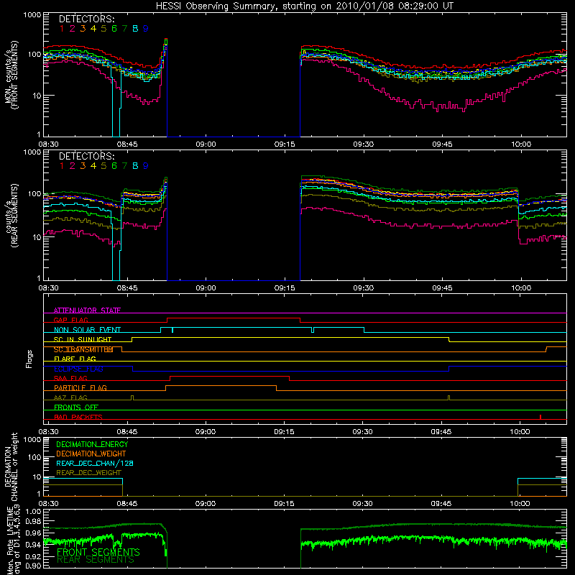The image size is (575, 575).
Task: Select detector 6 in the front segments legend
Action: tap(114, 29)
